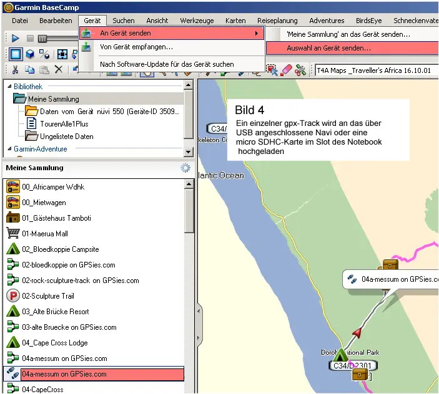439x394 pixels.
Task: Choose 'Von Gerät empfangen...' menu entry
Action: click(172, 47)
